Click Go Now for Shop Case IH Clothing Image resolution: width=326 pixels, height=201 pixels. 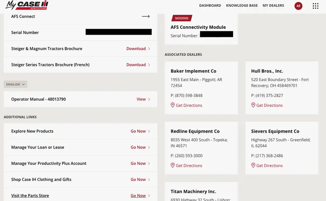[x=138, y=179]
